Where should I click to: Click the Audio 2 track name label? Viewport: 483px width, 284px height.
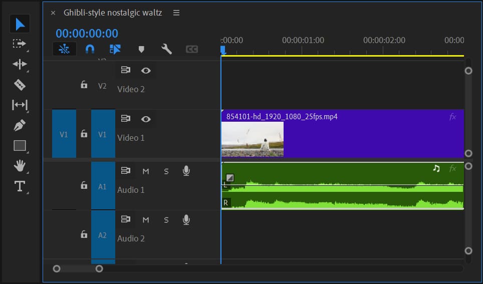131,238
